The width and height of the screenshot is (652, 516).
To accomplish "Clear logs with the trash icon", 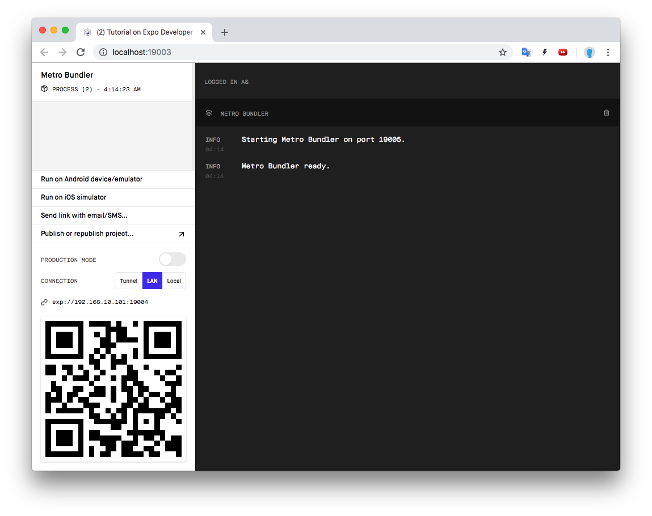I will (x=606, y=113).
